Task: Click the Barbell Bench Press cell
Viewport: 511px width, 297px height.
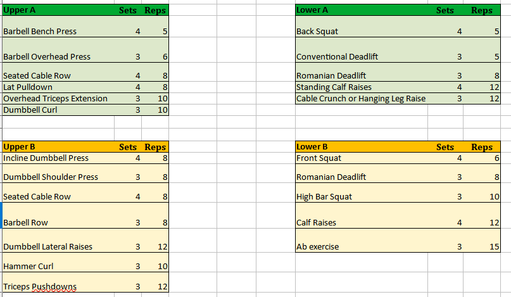Action: pos(58,27)
